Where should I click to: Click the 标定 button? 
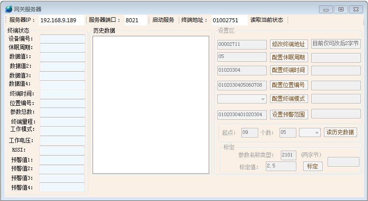[x=313, y=166]
